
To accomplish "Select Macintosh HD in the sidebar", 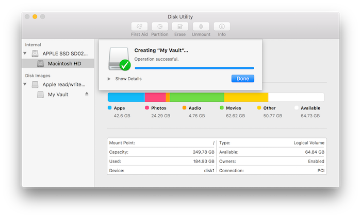I will 58,64.
